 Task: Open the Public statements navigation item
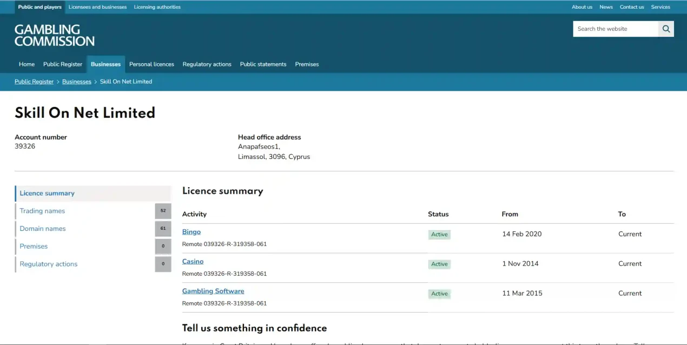(x=263, y=64)
